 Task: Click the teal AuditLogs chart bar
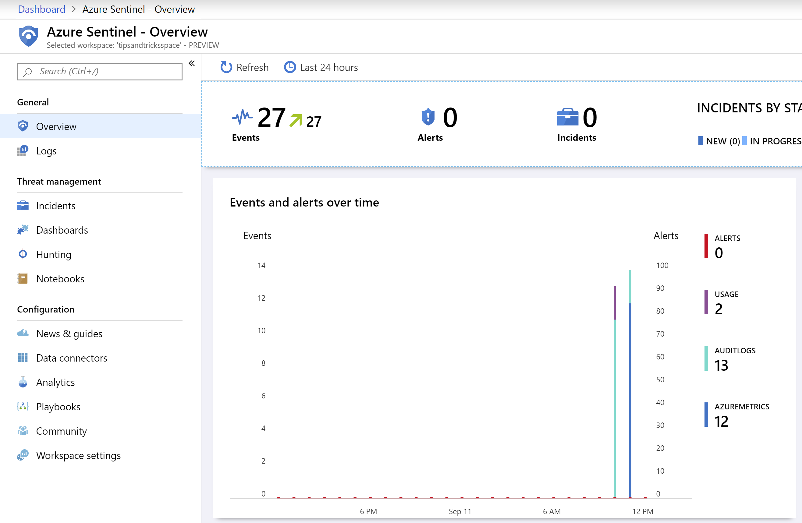click(x=615, y=408)
